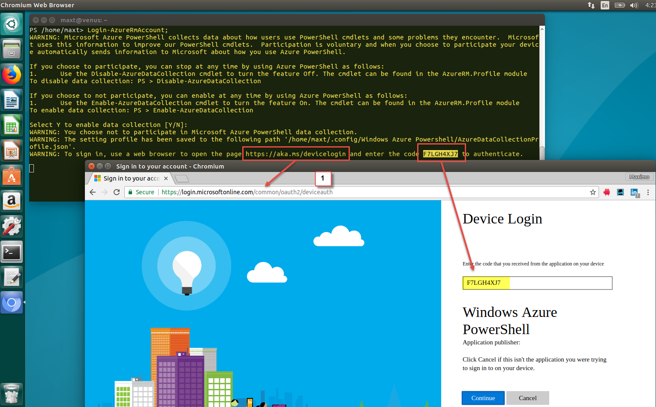The width and height of the screenshot is (656, 407).
Task: Bookmark this page with the star icon
Action: pyautogui.click(x=593, y=192)
